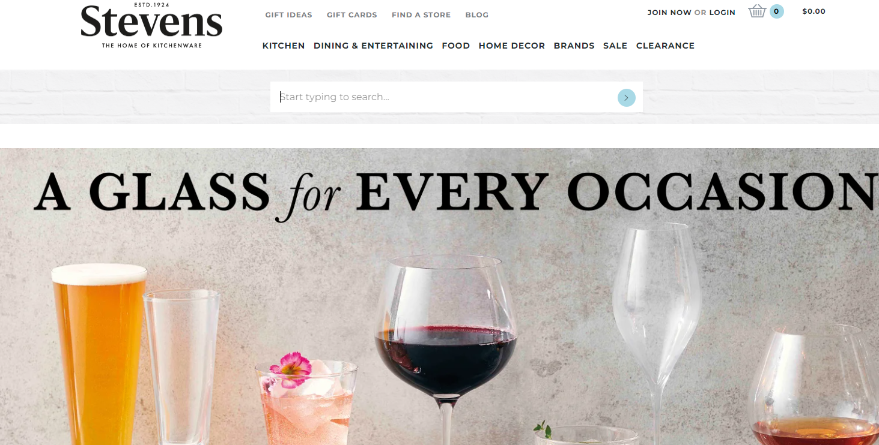The width and height of the screenshot is (879, 445).
Task: Submit search with the arrow button
Action: [627, 98]
